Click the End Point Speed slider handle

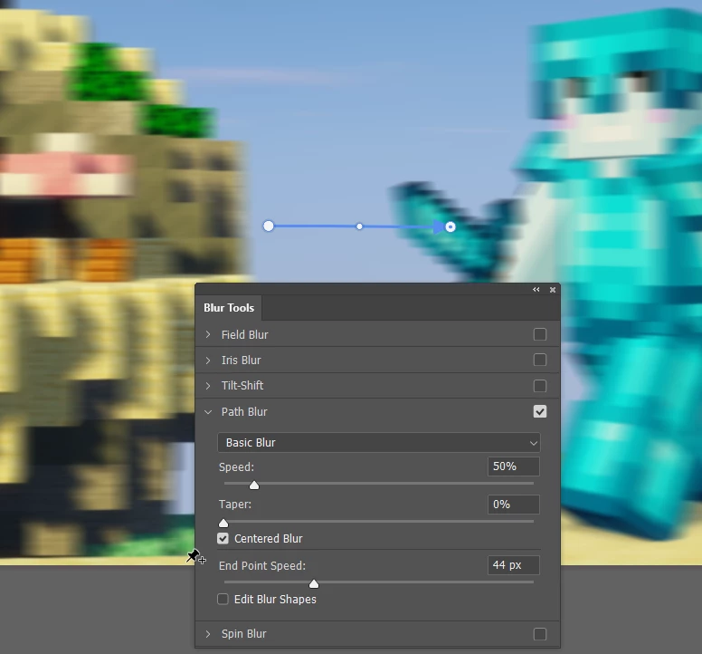point(314,583)
